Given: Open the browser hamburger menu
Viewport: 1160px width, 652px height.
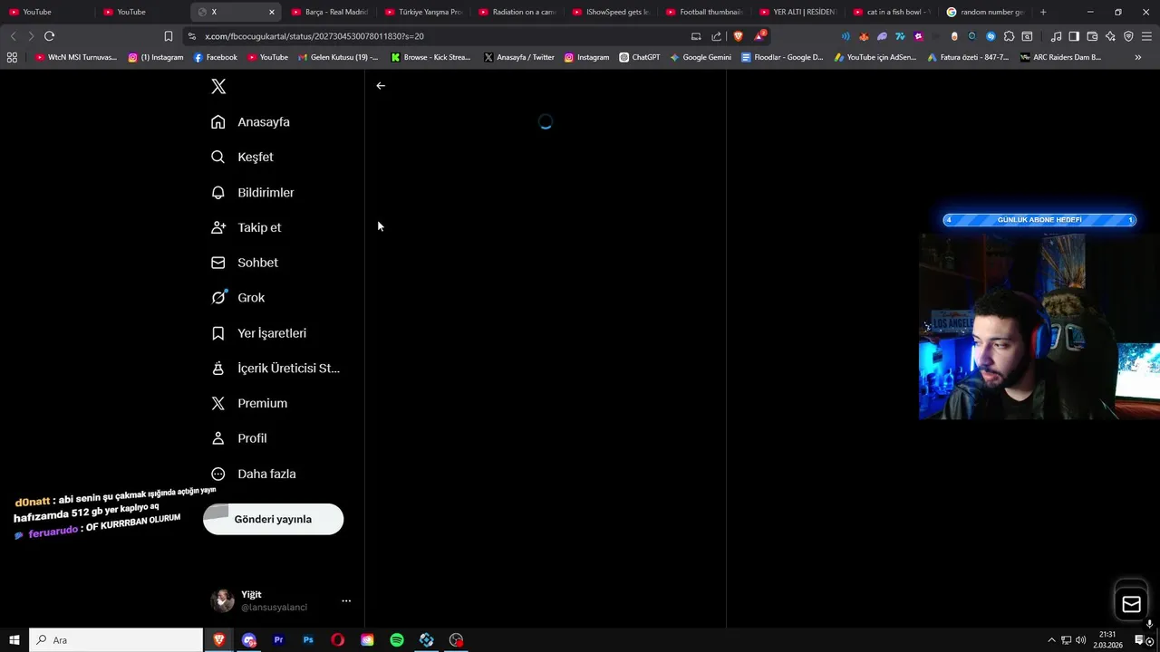Looking at the screenshot, I should (1146, 36).
